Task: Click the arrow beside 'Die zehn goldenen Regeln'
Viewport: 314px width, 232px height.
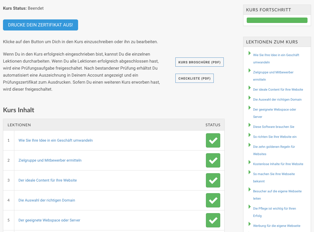Action: 249,145
